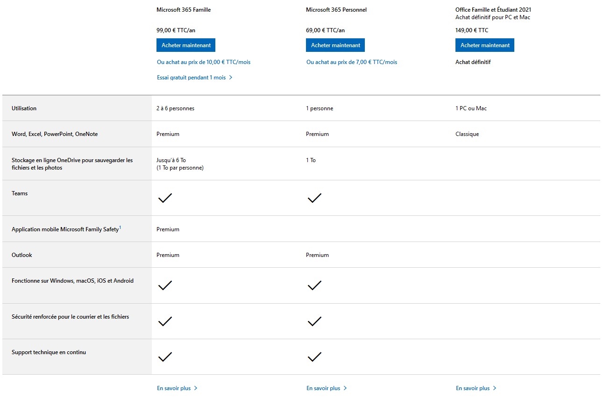Click Fonctionne sur Windows, macOS, iOS et Android label
Image resolution: width=604 pixels, height=406 pixels.
[x=72, y=281]
